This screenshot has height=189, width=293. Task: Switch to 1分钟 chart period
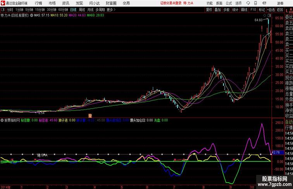tap(19, 10)
